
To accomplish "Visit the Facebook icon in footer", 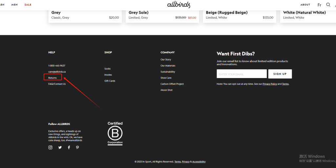I will (x=69, y=148).
